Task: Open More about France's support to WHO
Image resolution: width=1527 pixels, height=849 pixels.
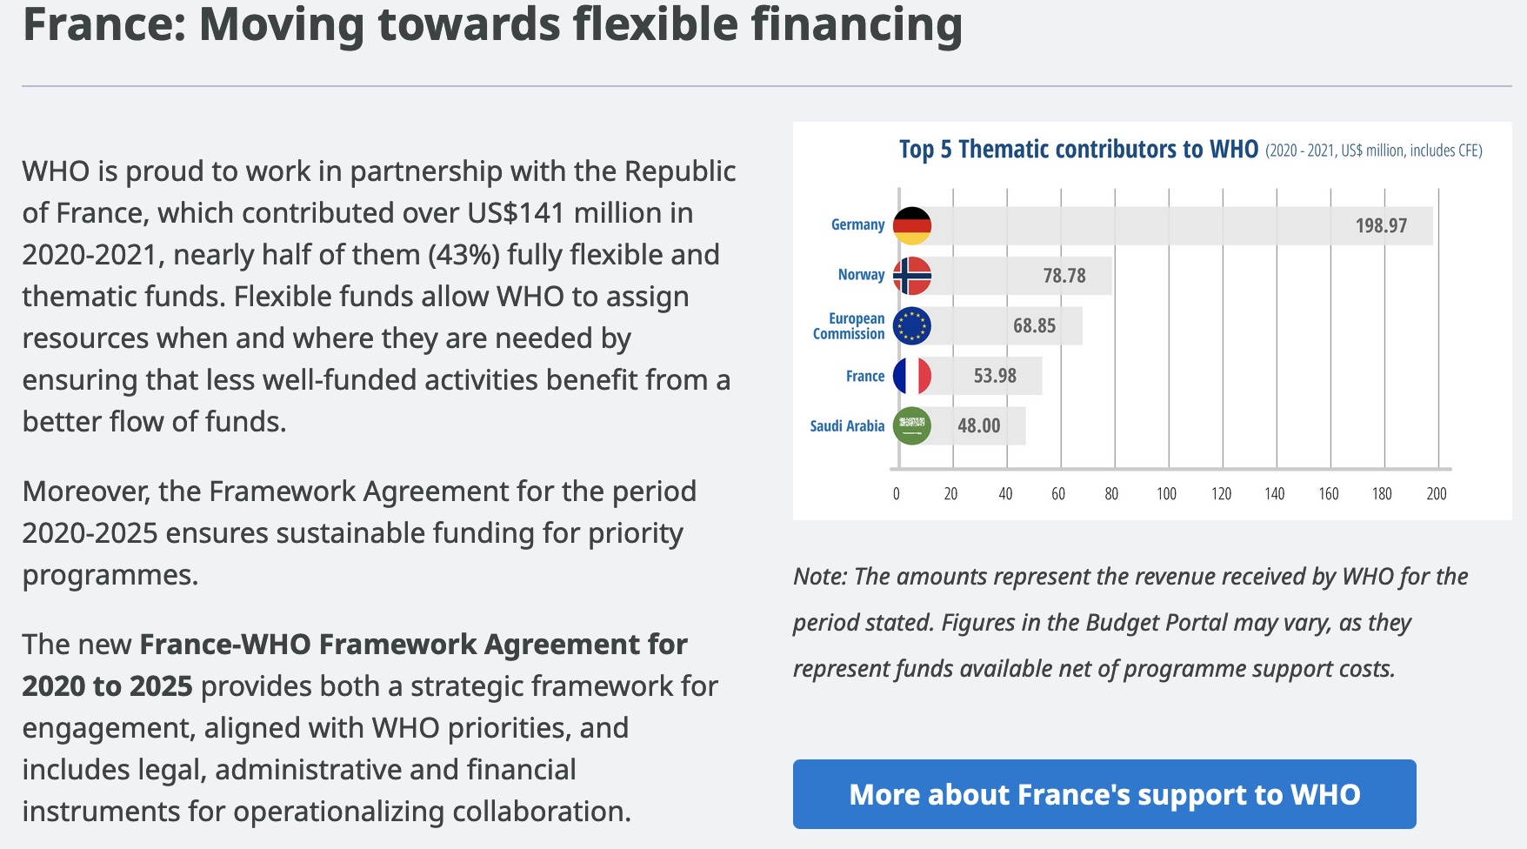Action: (x=1104, y=794)
